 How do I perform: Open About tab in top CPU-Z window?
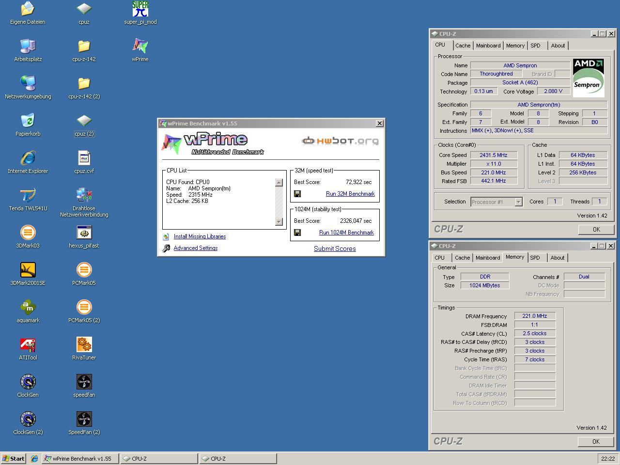[558, 46]
